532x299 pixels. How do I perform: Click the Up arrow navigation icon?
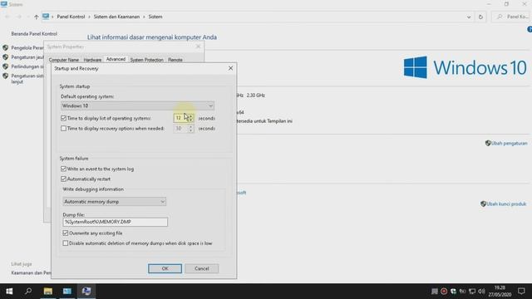click(37, 17)
